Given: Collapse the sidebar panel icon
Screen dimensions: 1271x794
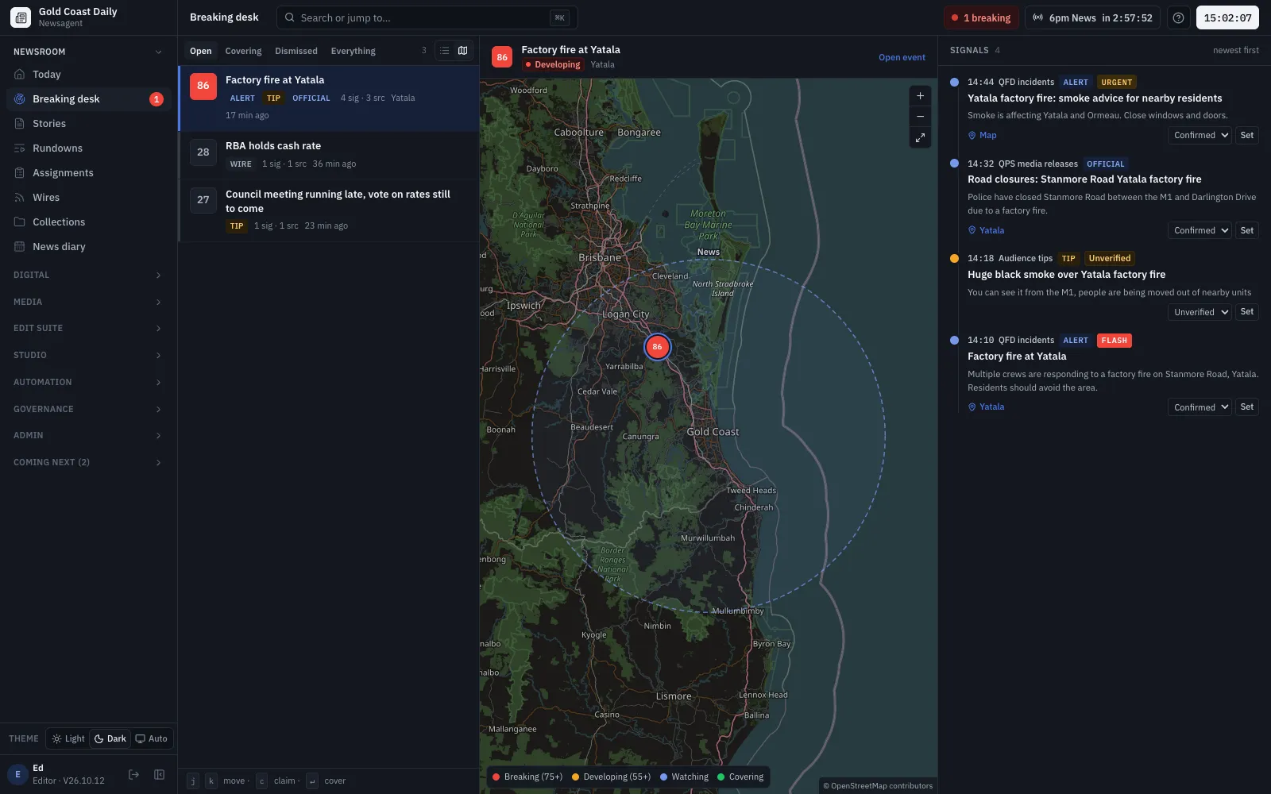Looking at the screenshot, I should click(159, 775).
